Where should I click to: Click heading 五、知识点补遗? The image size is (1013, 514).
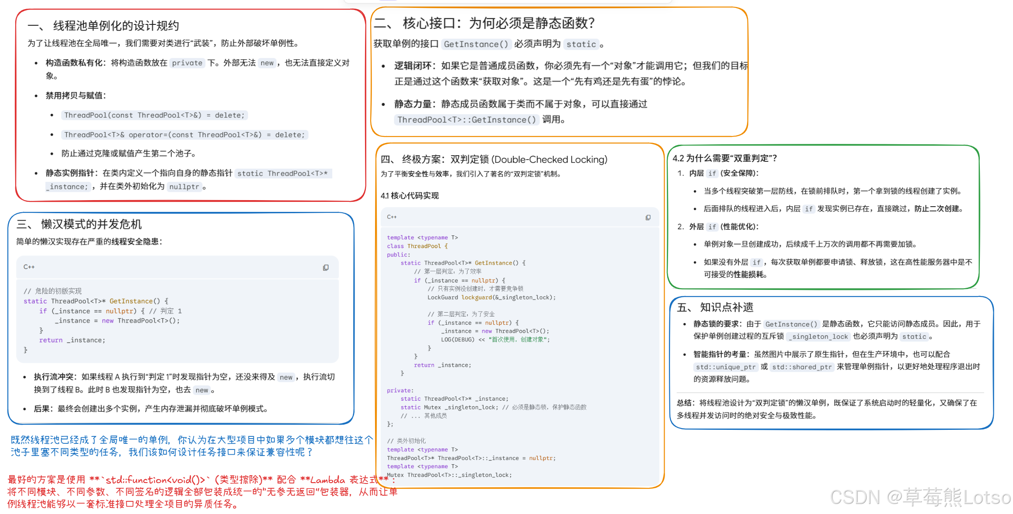click(x=715, y=307)
